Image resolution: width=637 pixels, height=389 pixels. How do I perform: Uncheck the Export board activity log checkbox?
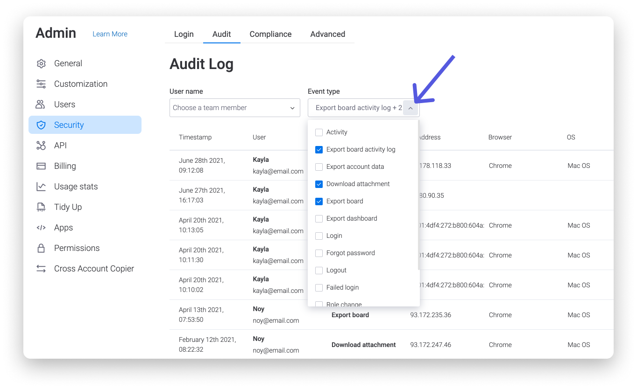319,150
